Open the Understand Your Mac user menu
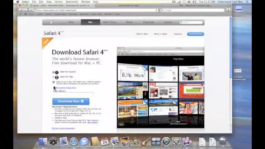The width and height of the screenshot is (265, 149). click(230, 2)
